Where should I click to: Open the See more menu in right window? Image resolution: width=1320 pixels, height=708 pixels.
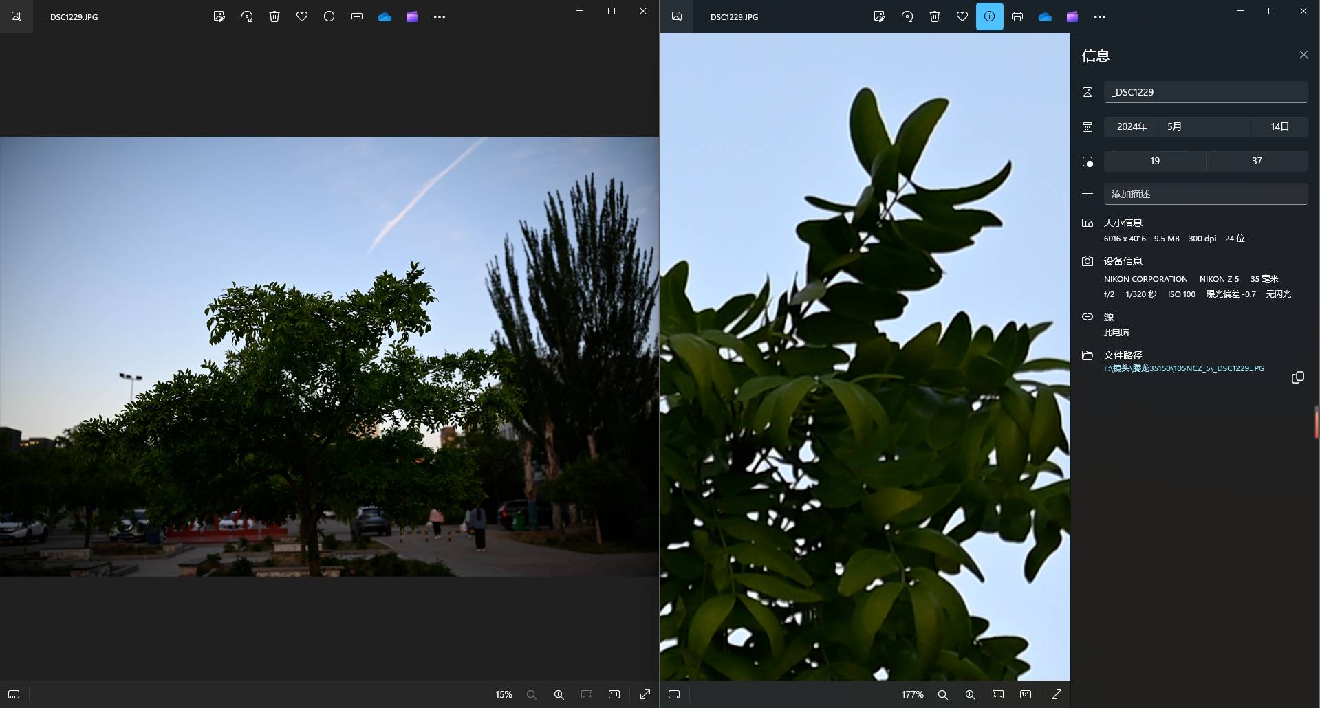[1100, 16]
